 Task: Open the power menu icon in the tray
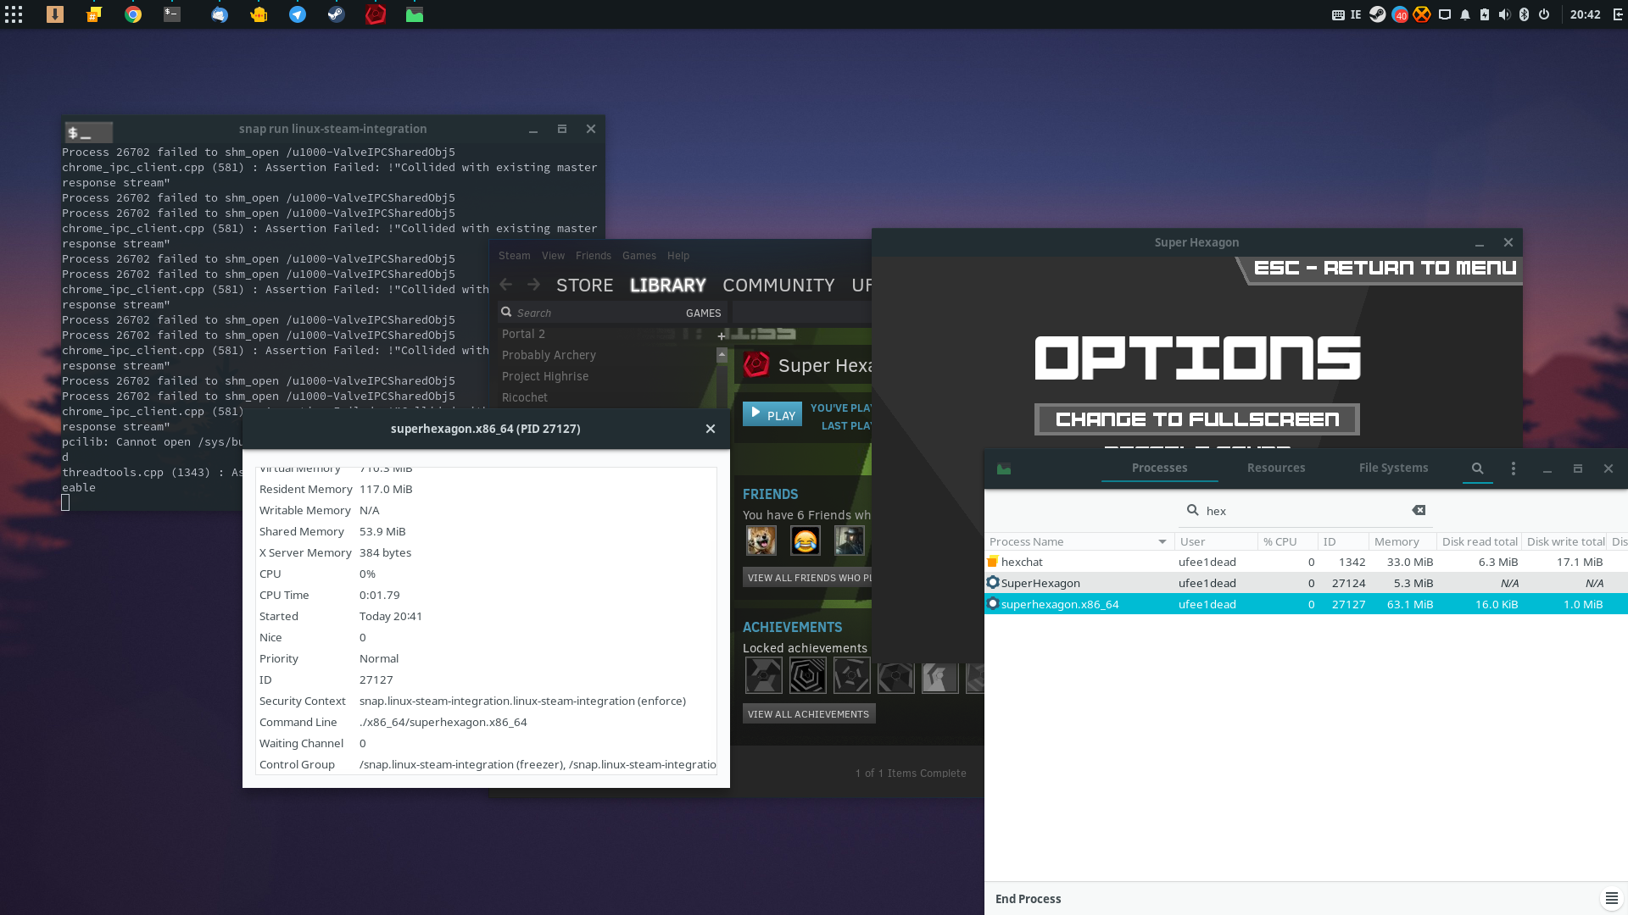click(1544, 14)
